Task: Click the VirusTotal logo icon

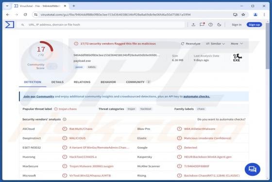Action: pos(9,25)
